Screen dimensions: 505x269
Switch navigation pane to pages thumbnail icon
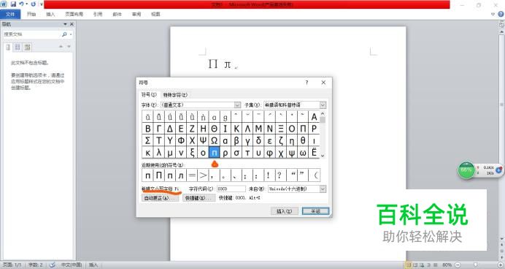pos(18,47)
